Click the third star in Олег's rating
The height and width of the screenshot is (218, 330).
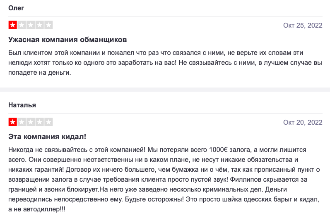[31, 25]
